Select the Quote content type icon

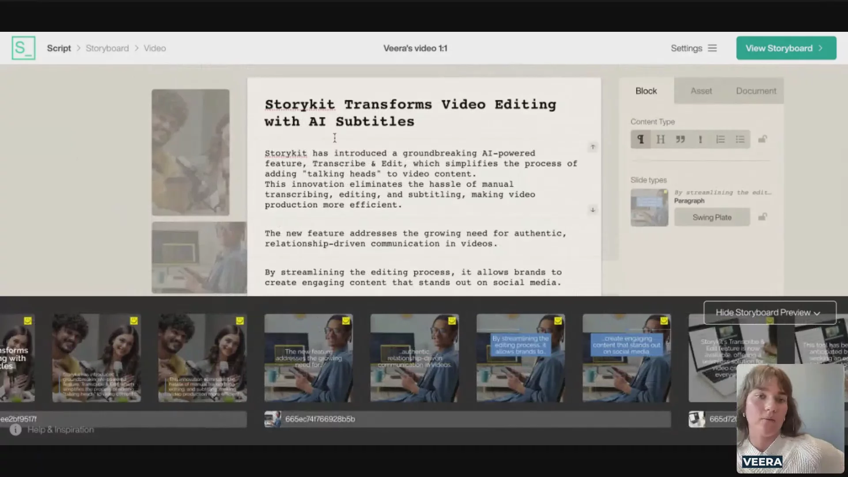[x=680, y=140]
